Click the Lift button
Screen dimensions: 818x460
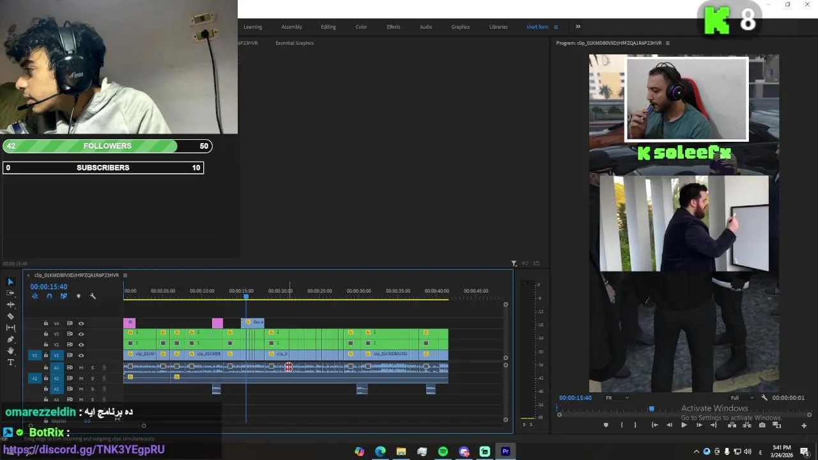(x=732, y=425)
